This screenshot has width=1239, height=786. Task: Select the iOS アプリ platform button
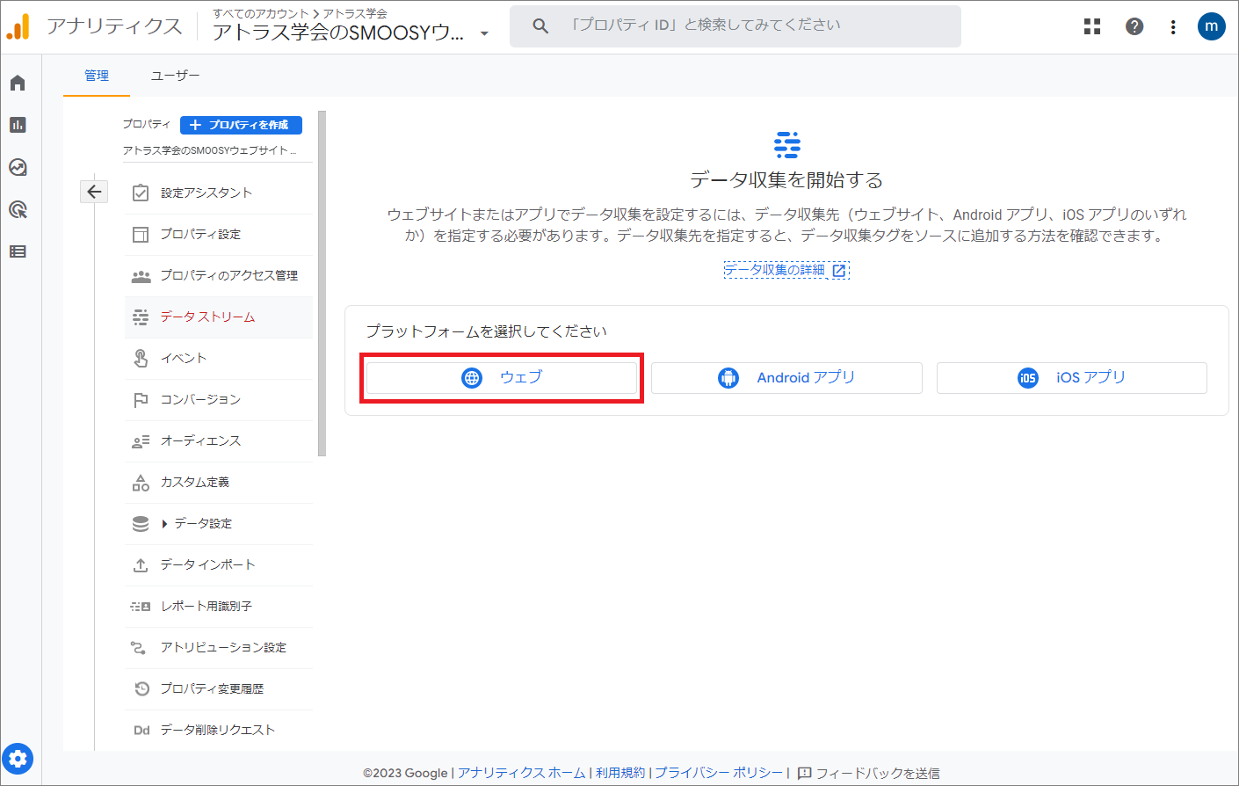click(x=1072, y=377)
